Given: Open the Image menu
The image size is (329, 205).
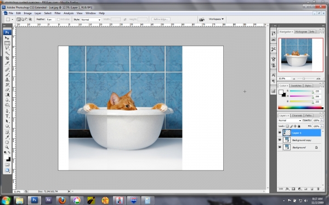Looking at the screenshot, I should 27,13.
